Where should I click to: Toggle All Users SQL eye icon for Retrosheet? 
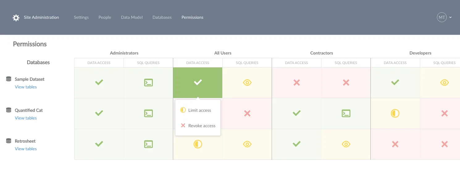click(247, 144)
